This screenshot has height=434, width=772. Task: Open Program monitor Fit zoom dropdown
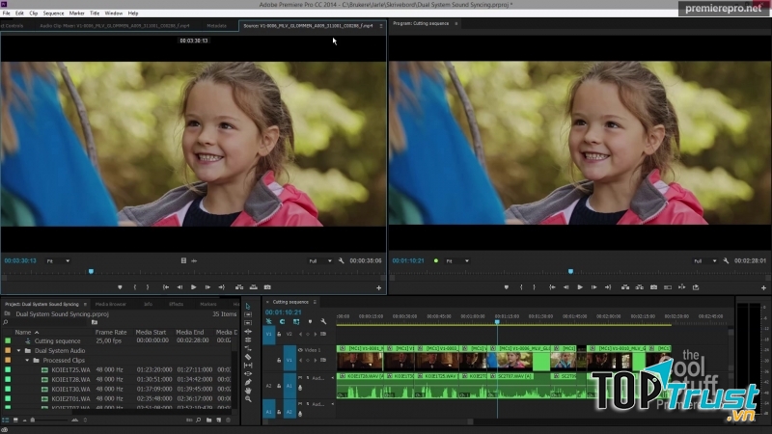457,260
